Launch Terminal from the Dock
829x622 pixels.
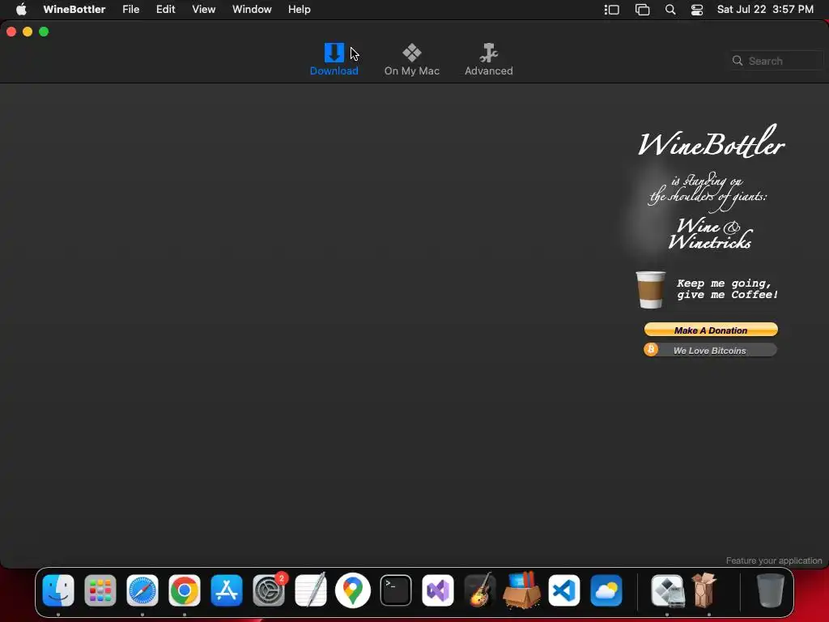click(x=395, y=590)
